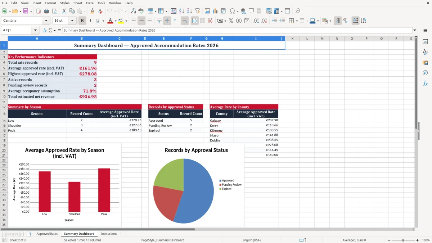Add a decimal place
The width and height of the screenshot is (432, 243).
(256, 21)
